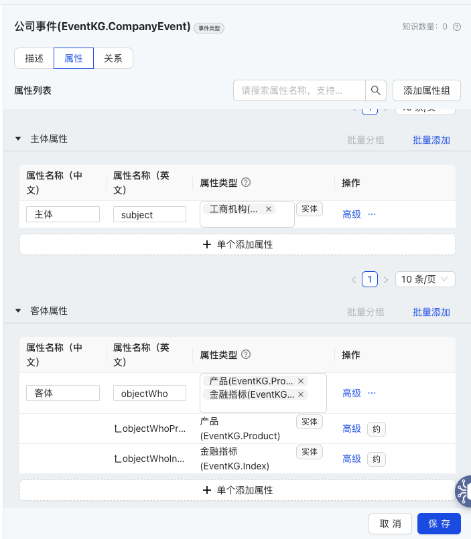Image resolution: width=471 pixels, height=539 pixels.
Task: Switch to the 关系 tab
Action: (113, 58)
